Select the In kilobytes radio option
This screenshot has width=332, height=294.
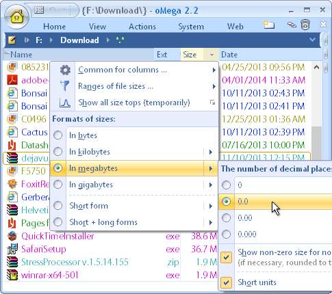coord(58,152)
